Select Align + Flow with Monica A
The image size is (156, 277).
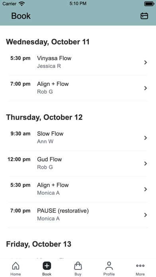(x=78, y=189)
